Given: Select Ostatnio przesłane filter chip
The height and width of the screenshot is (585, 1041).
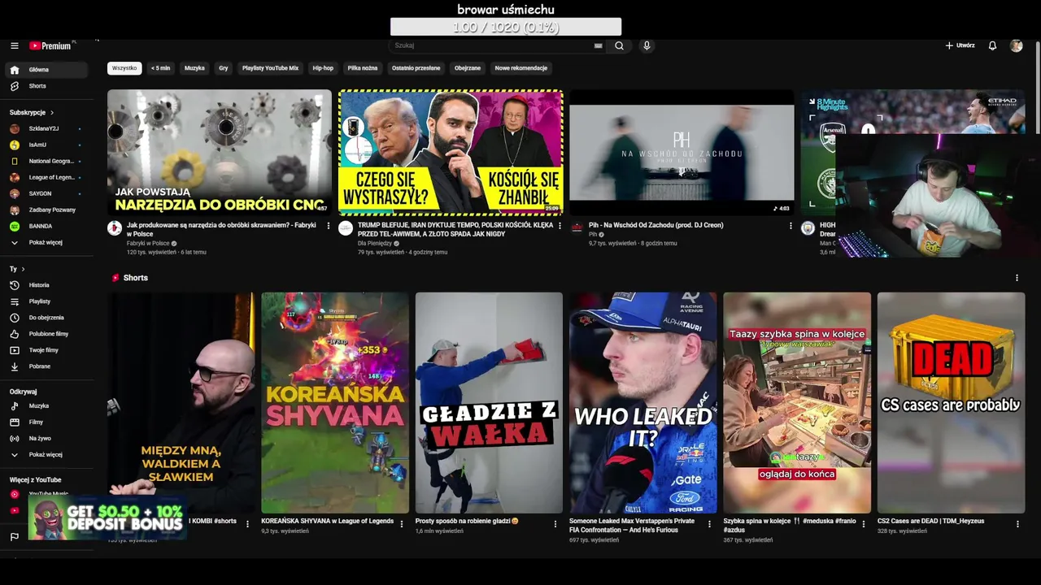Looking at the screenshot, I should pyautogui.click(x=416, y=68).
